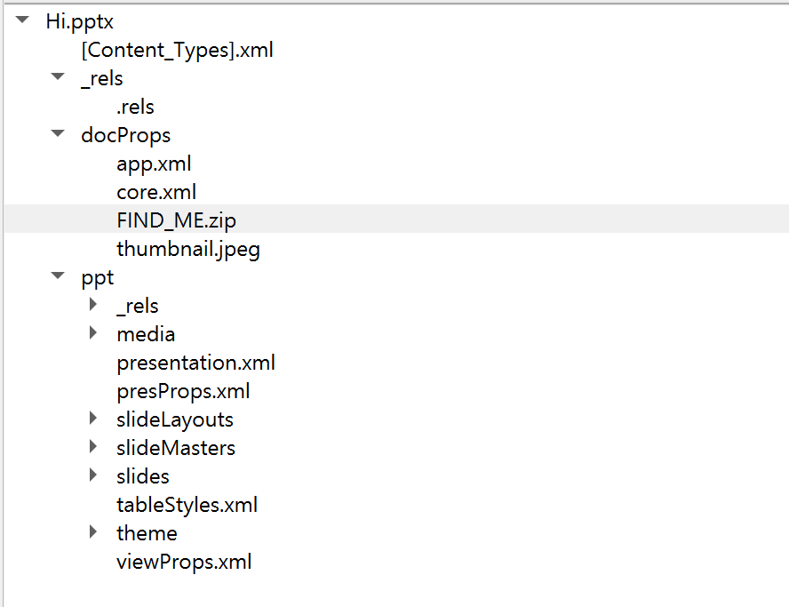Expand the slides folder

(93, 475)
